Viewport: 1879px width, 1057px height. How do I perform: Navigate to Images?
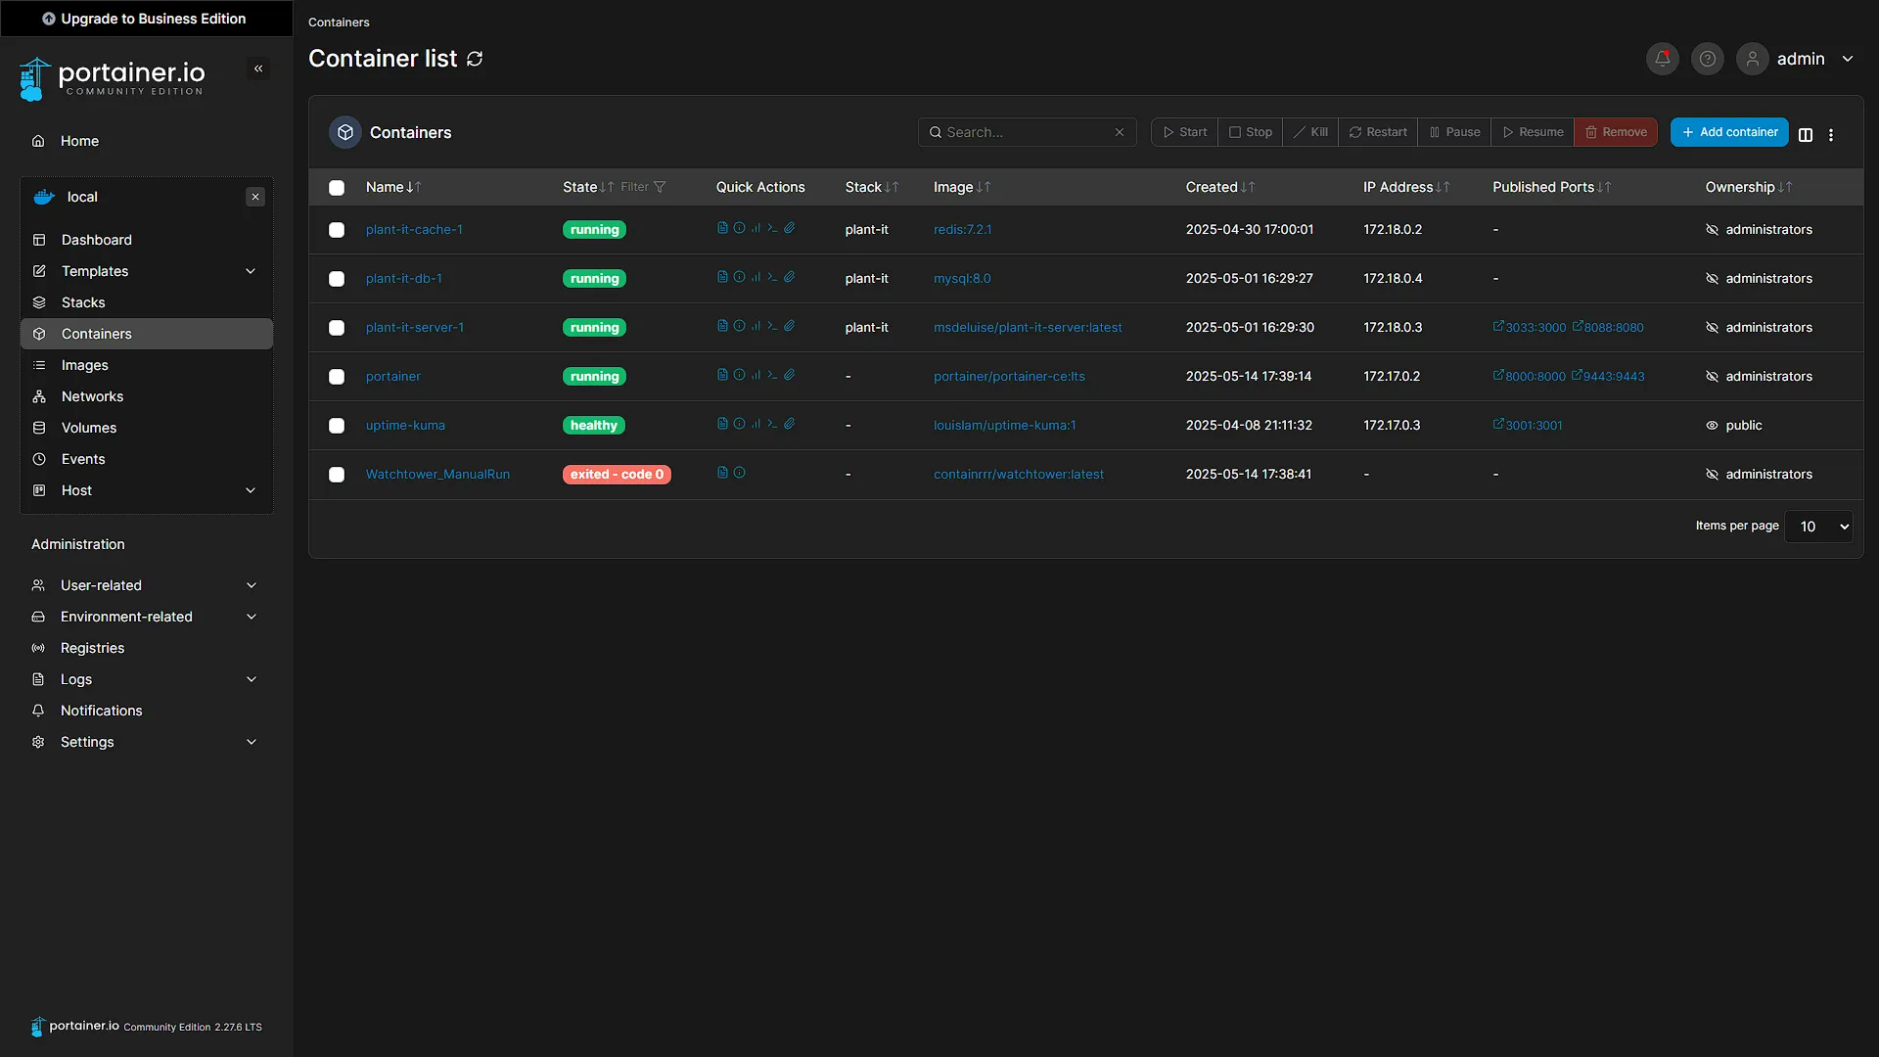point(147,365)
